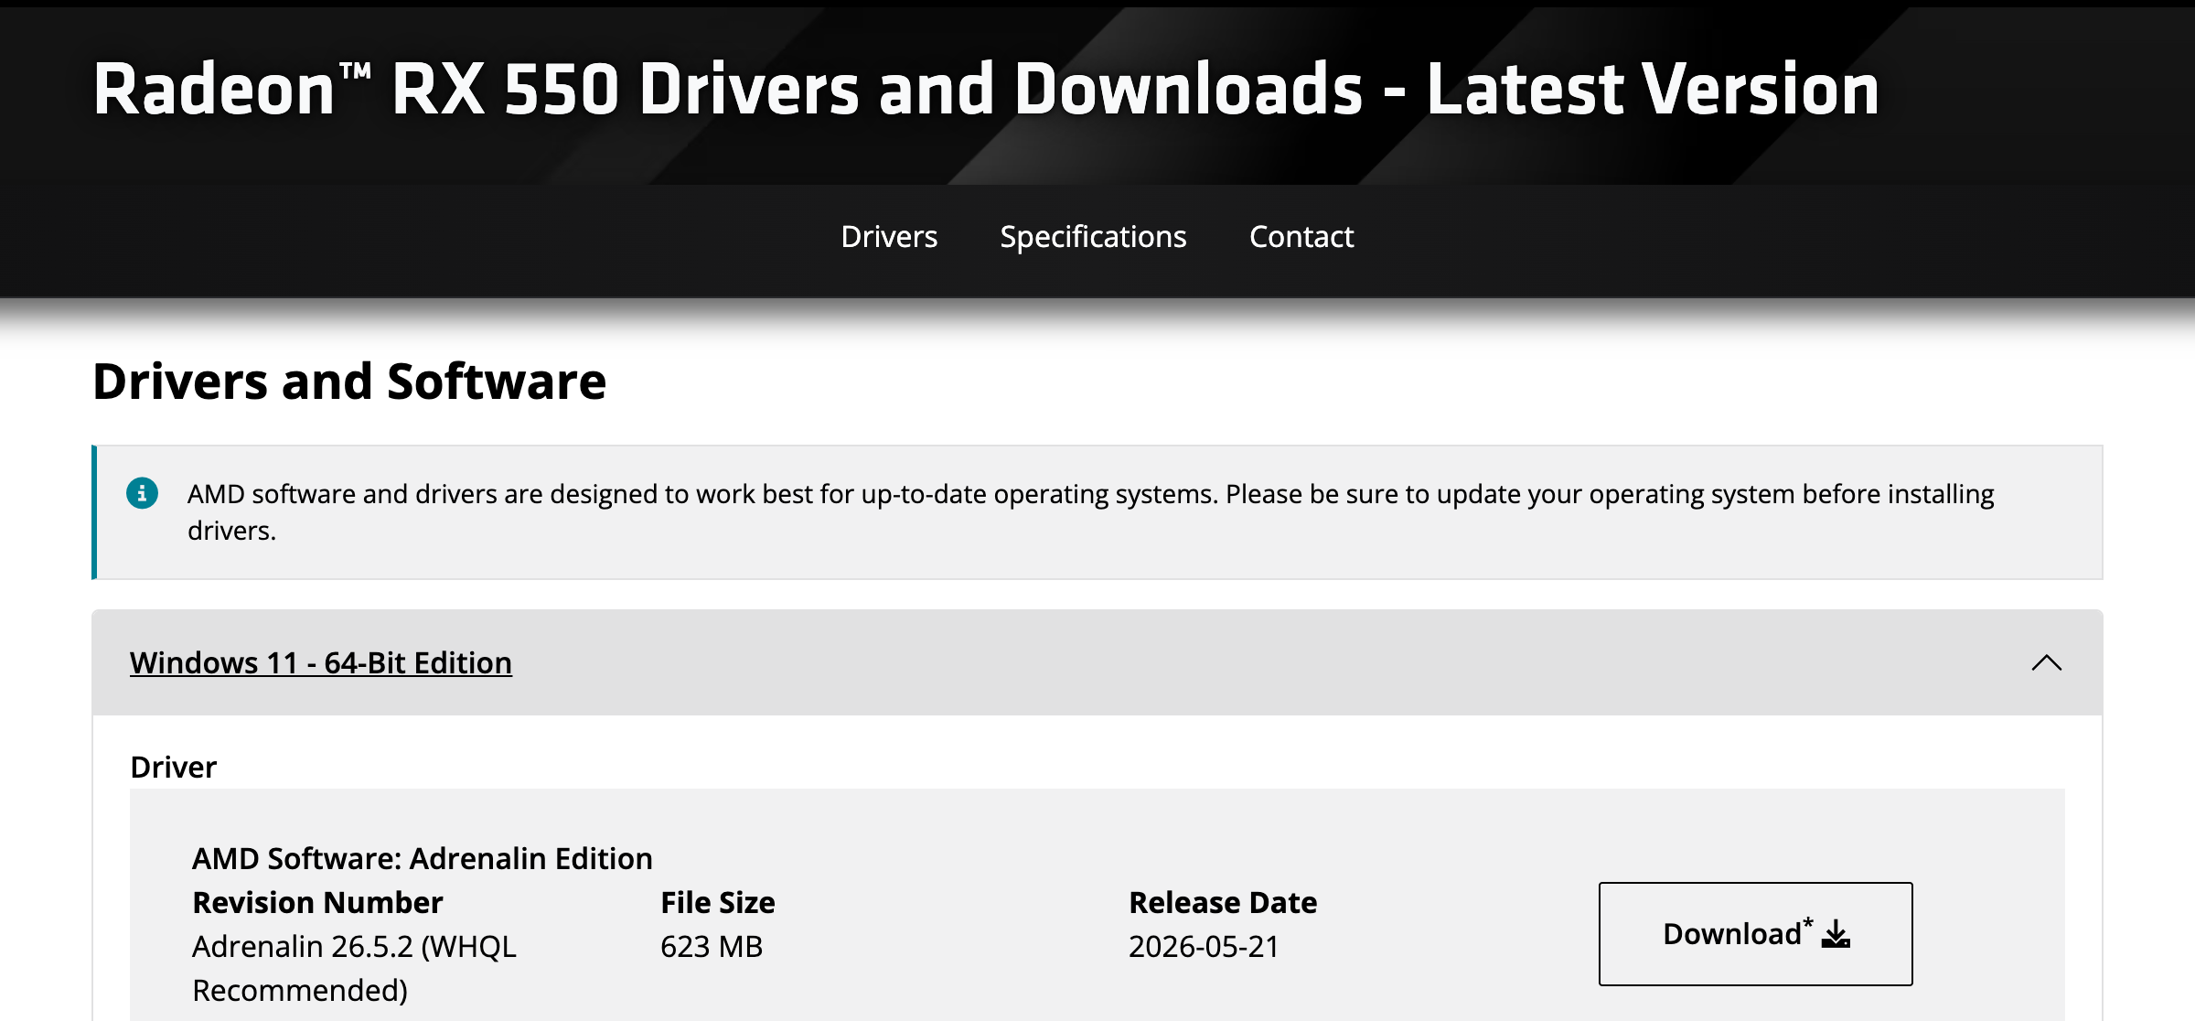Collapse the Windows 11 section chevron
This screenshot has height=1021, width=2195.
(x=2046, y=662)
